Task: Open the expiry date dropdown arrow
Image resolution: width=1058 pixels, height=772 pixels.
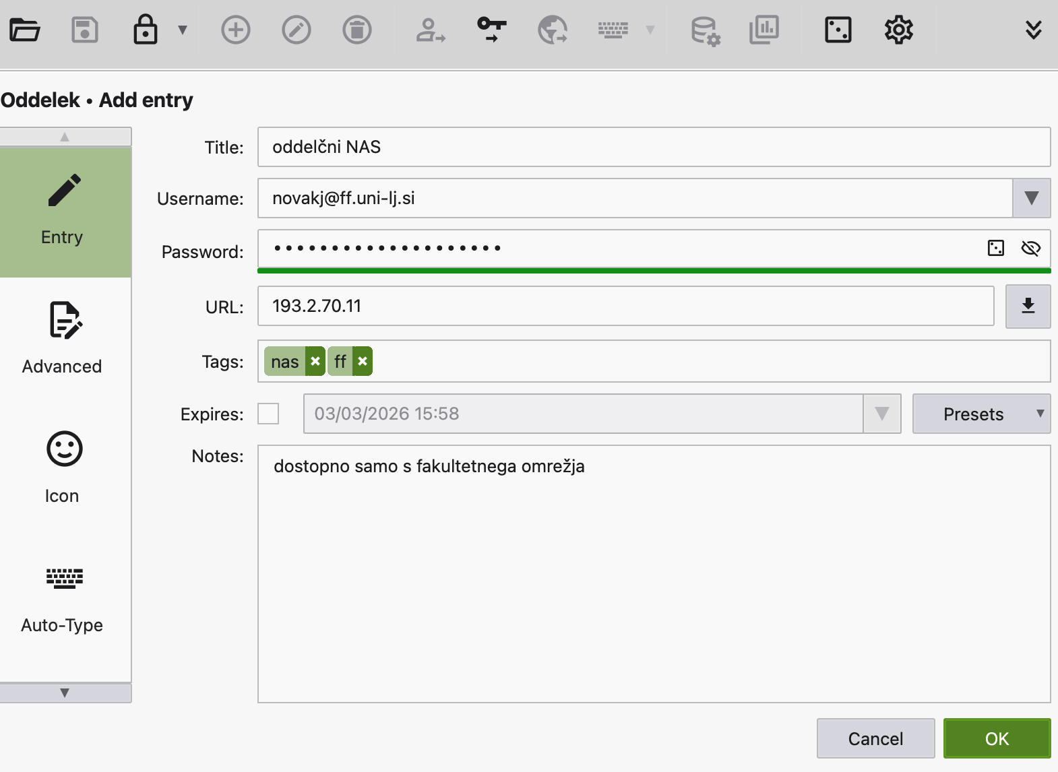Action: pyautogui.click(x=882, y=414)
